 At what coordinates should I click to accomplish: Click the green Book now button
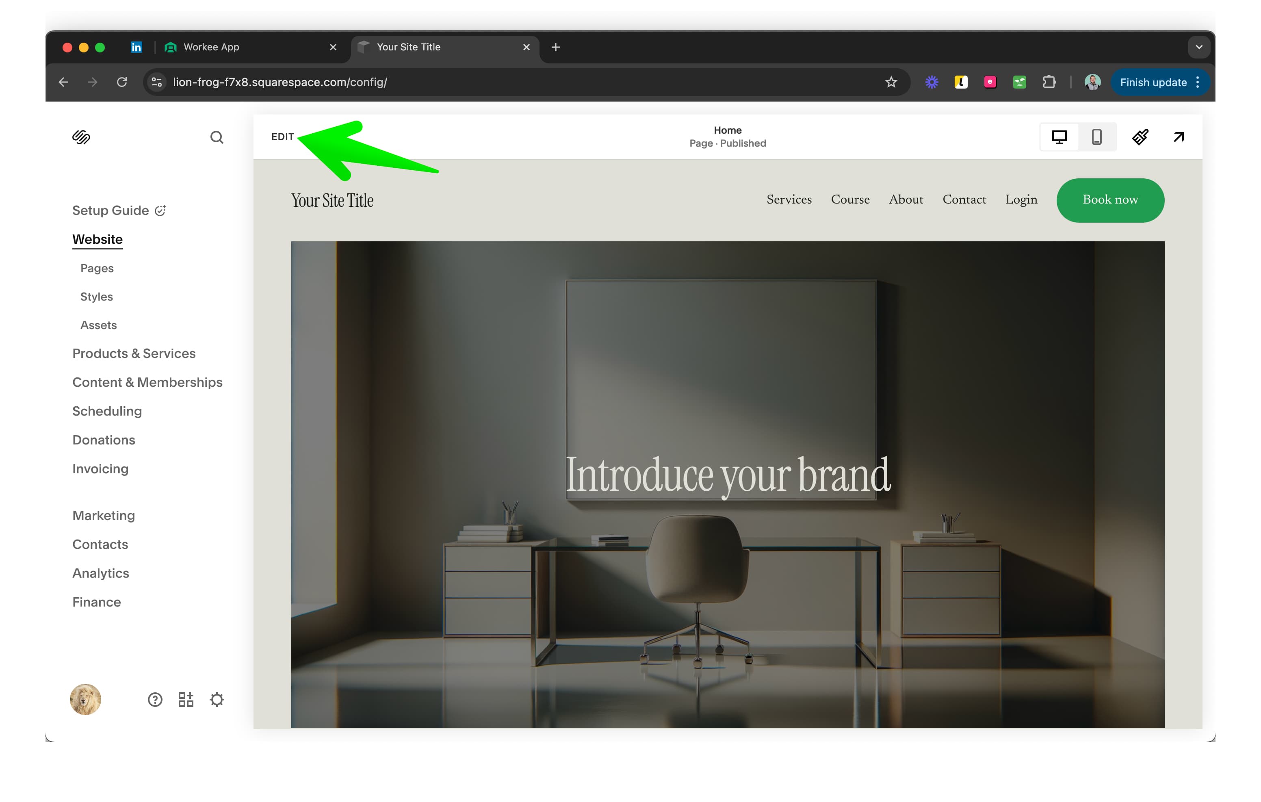pos(1110,200)
